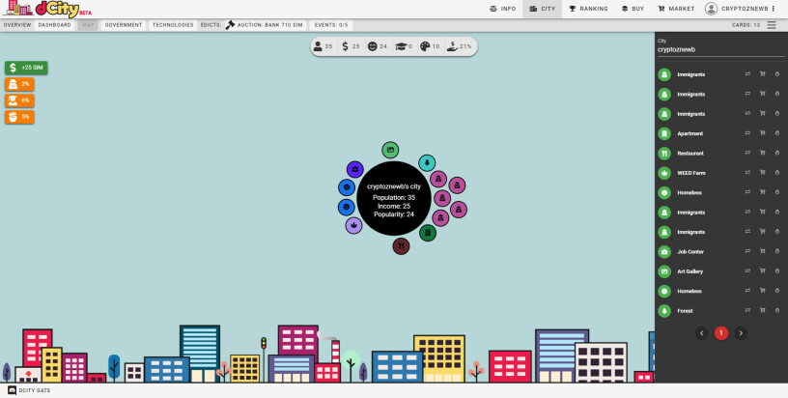Image resolution: width=788 pixels, height=398 pixels.
Task: Open the three-dot menu beside the username
Action: click(773, 9)
